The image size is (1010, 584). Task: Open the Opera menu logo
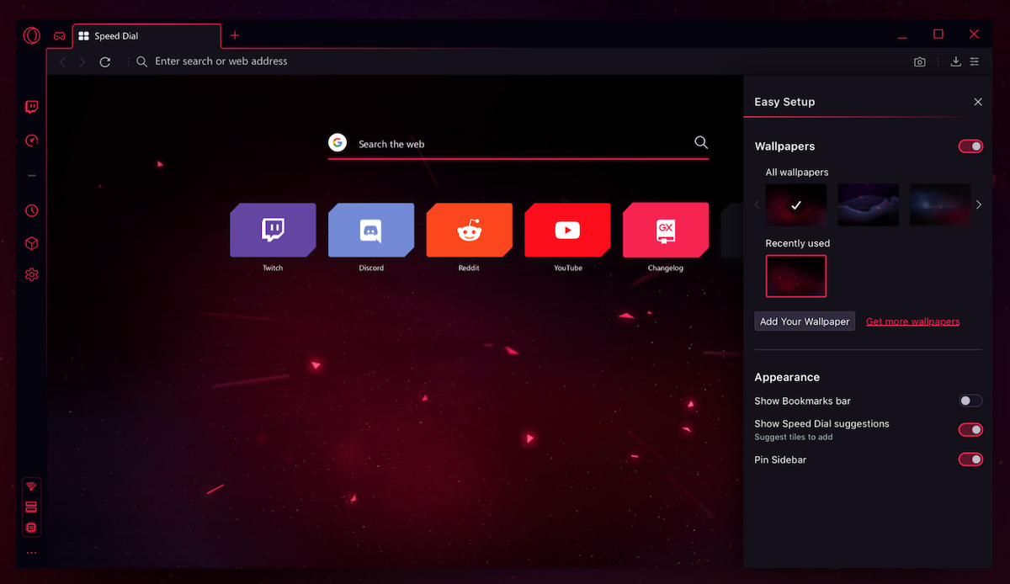[x=31, y=35]
